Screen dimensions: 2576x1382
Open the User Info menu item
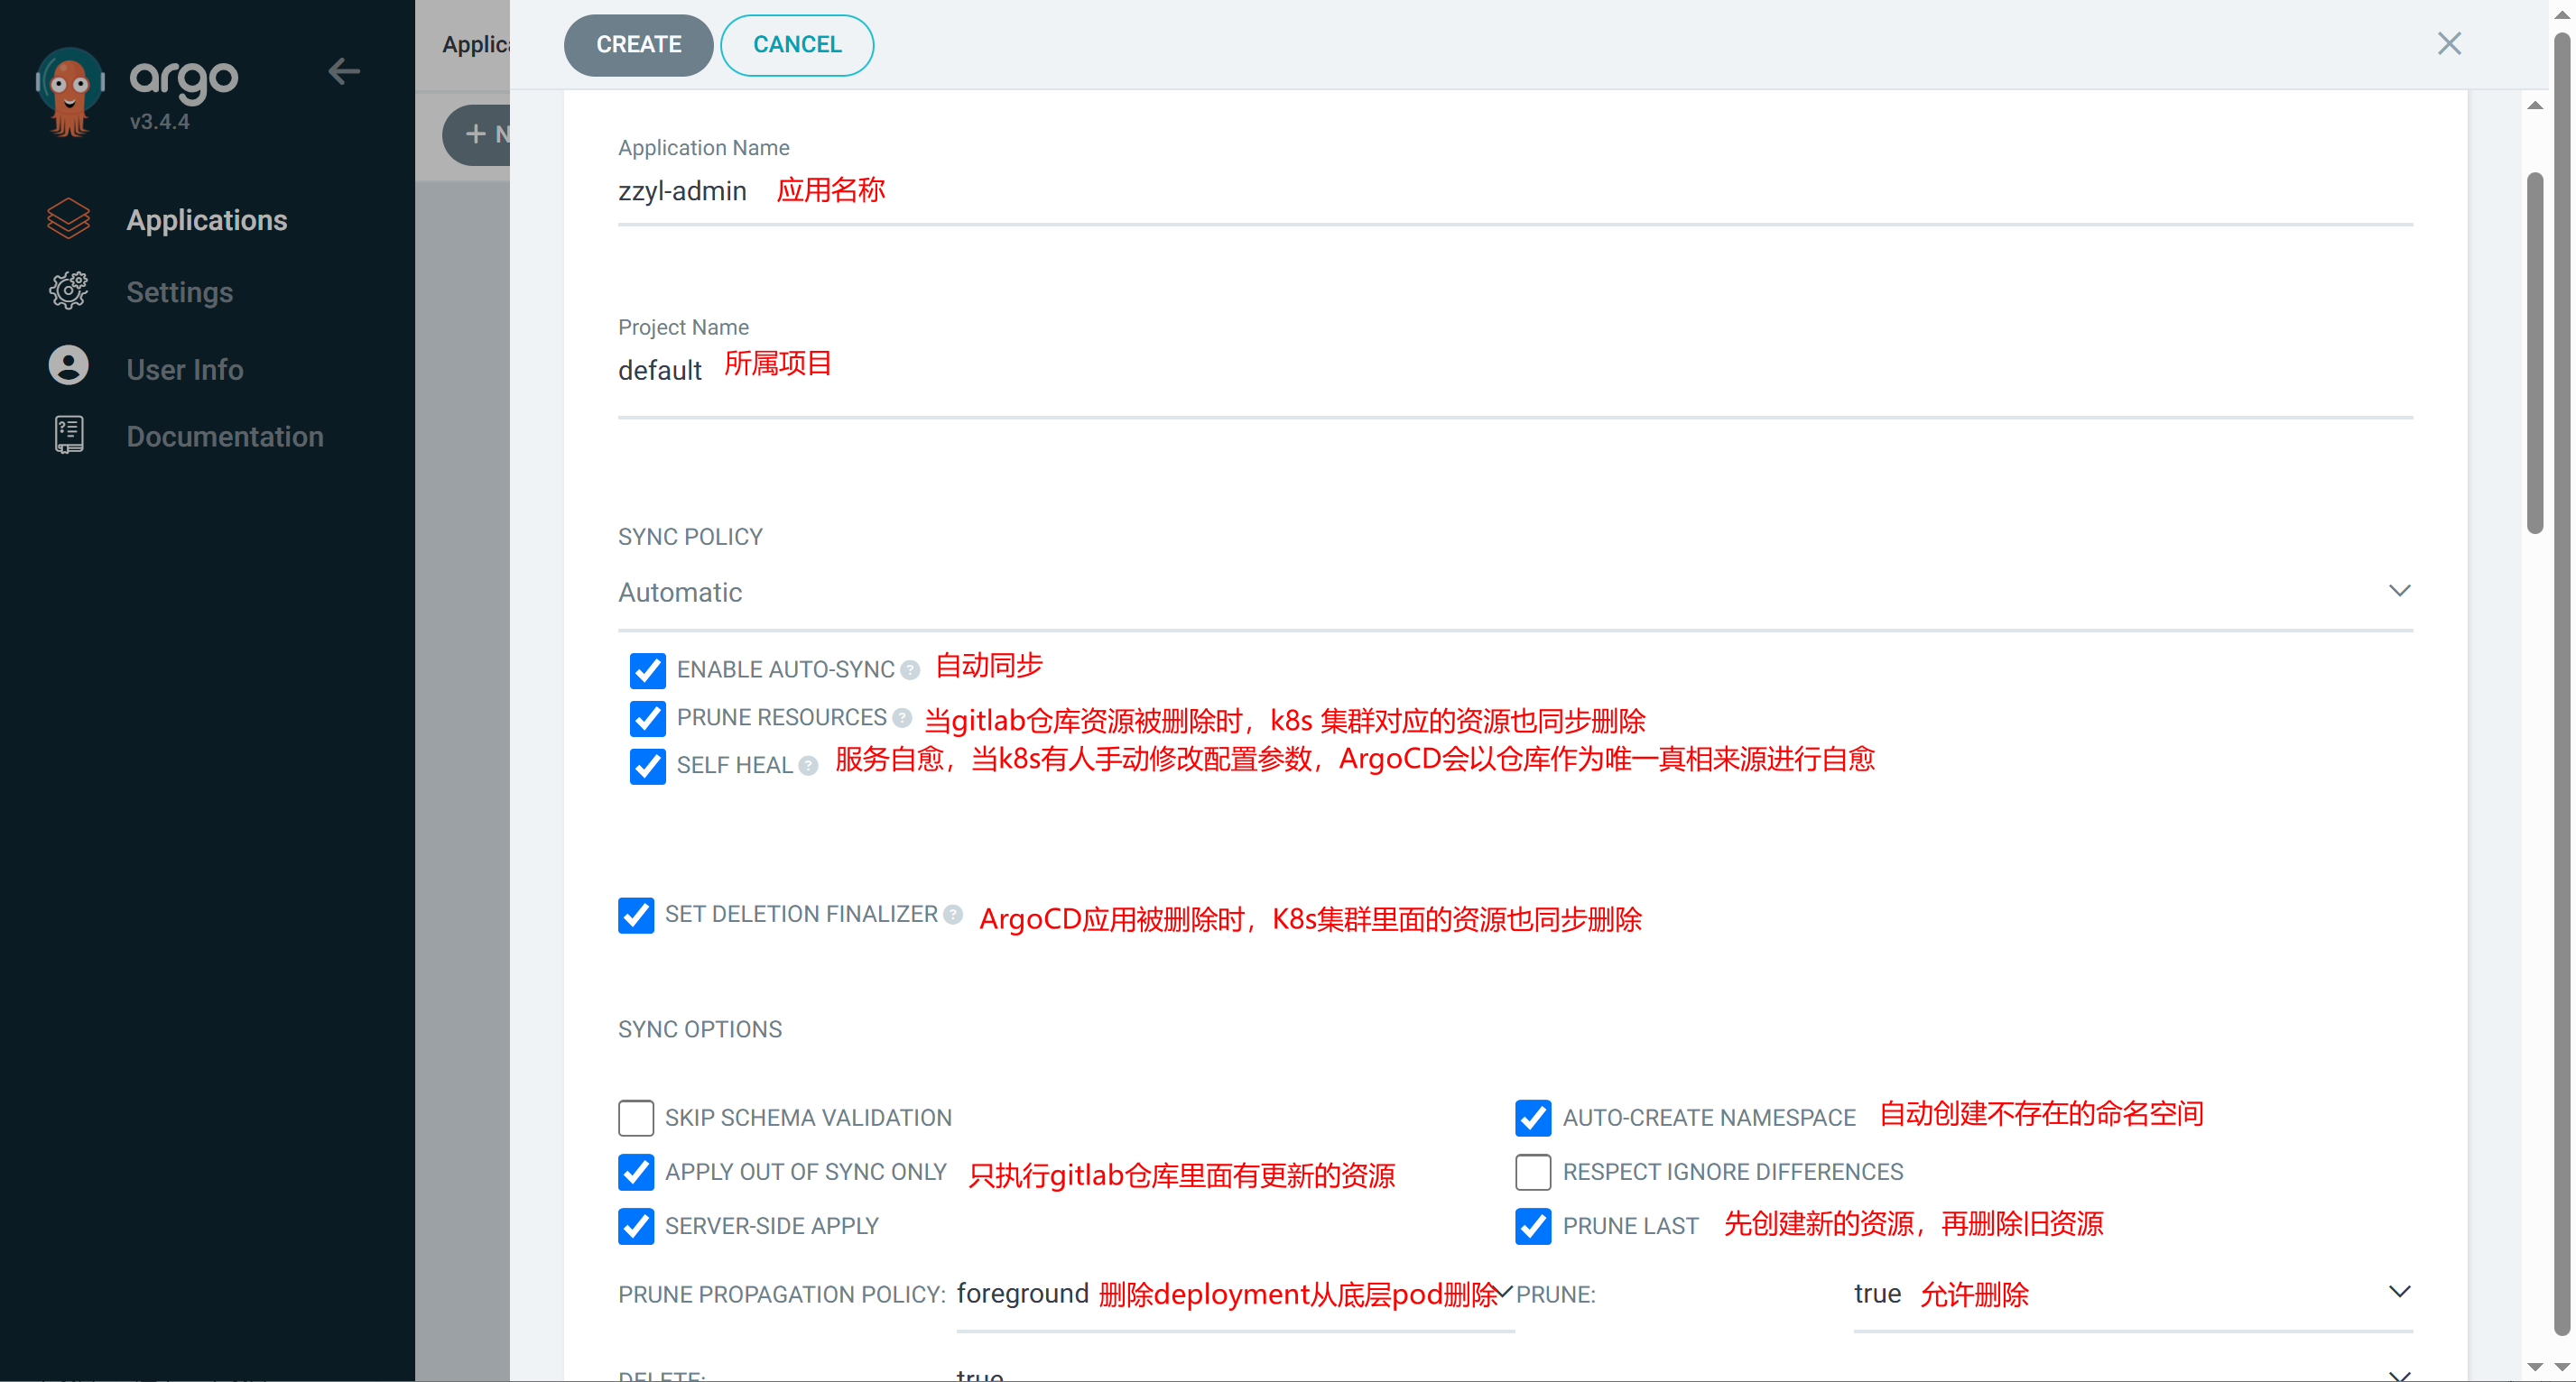[x=185, y=369]
